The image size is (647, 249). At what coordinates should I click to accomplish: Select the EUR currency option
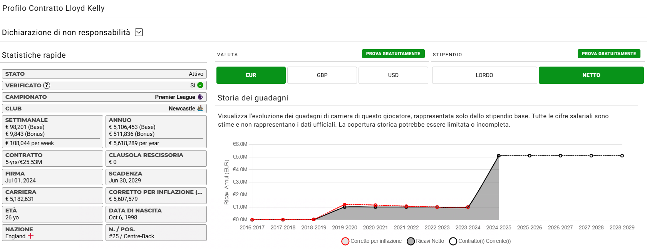tap(251, 75)
